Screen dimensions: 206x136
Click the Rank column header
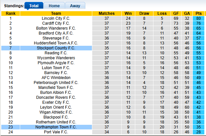[10, 14]
